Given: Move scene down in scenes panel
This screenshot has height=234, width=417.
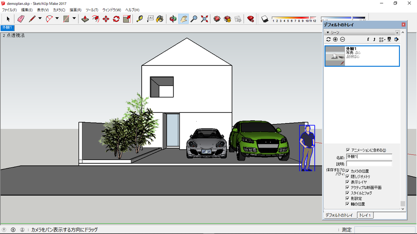Looking at the screenshot, I should point(368,39).
